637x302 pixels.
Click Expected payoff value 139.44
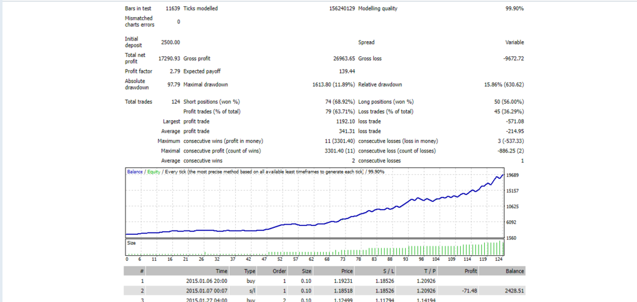[x=347, y=72]
